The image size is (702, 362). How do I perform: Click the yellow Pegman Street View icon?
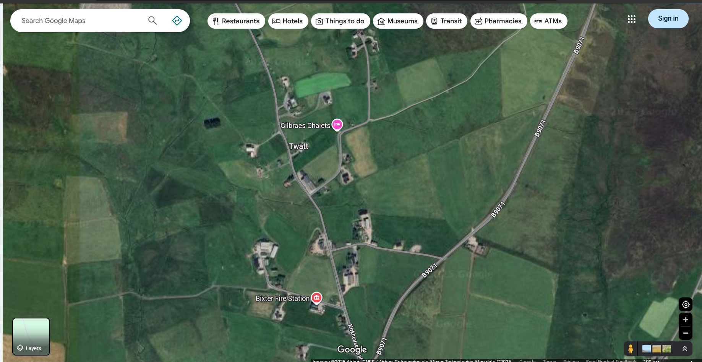tap(631, 349)
